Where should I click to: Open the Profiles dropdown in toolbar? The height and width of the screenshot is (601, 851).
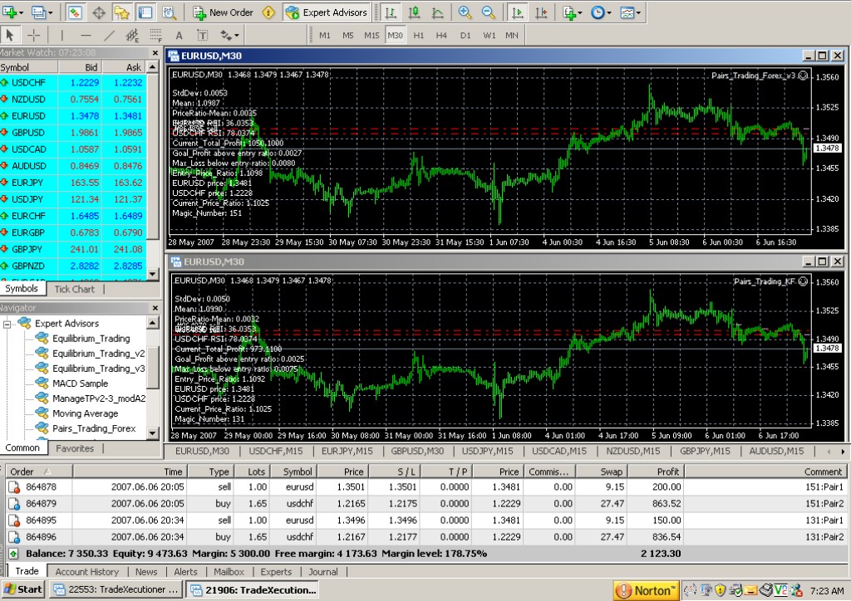42,12
